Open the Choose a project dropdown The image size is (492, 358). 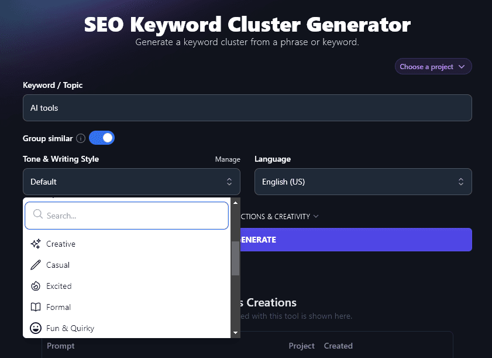tap(433, 66)
